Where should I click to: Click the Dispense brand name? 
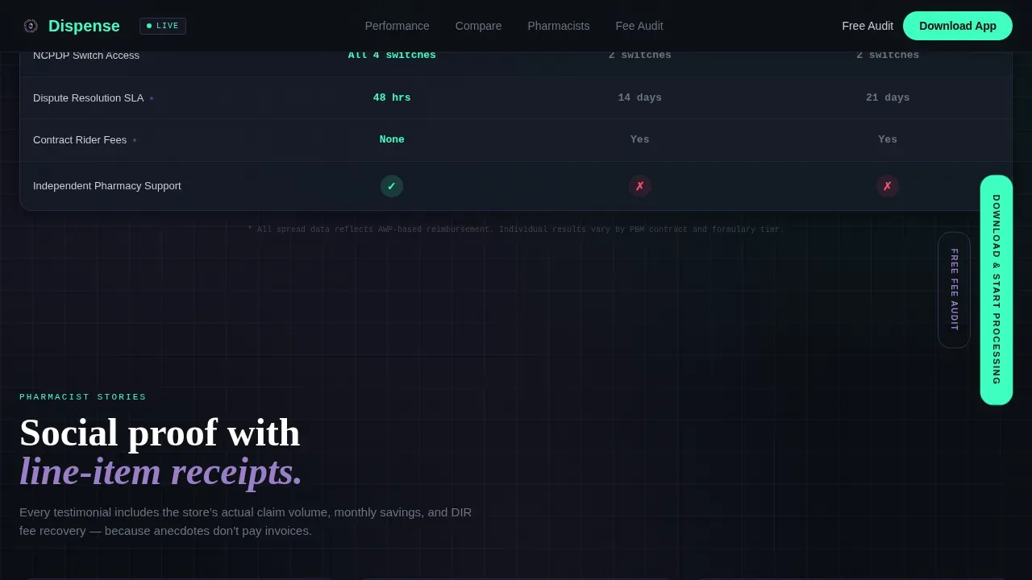84,26
